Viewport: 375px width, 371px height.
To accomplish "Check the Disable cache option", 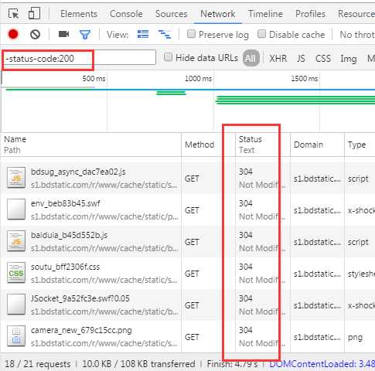I will pyautogui.click(x=261, y=34).
